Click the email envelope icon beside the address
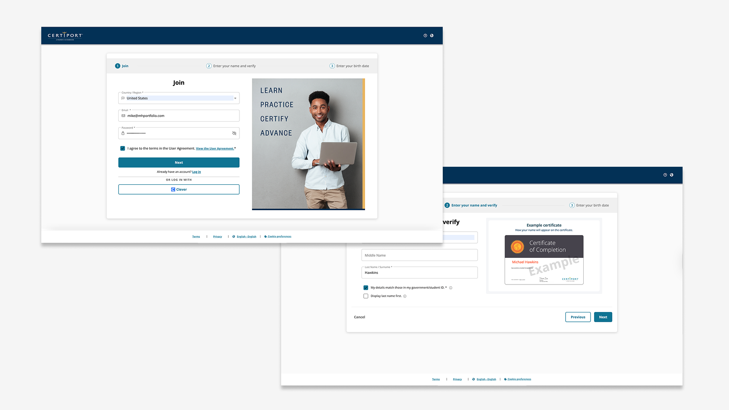The image size is (729, 410). pyautogui.click(x=123, y=116)
